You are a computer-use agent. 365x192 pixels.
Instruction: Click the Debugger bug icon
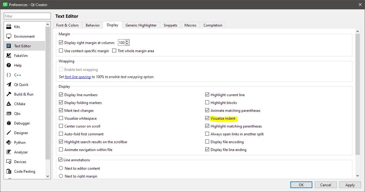click(x=9, y=123)
